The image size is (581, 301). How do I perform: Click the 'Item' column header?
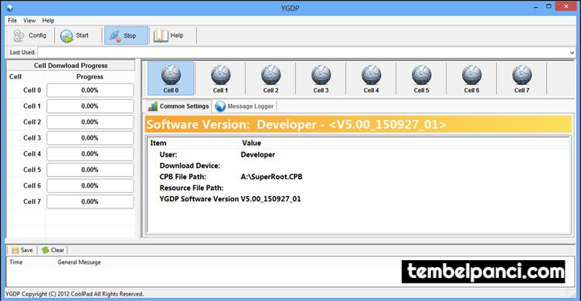pyautogui.click(x=158, y=143)
